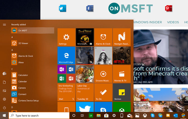Open the Stickies tile
The width and height of the screenshot is (188, 119).
click(x=122, y=92)
